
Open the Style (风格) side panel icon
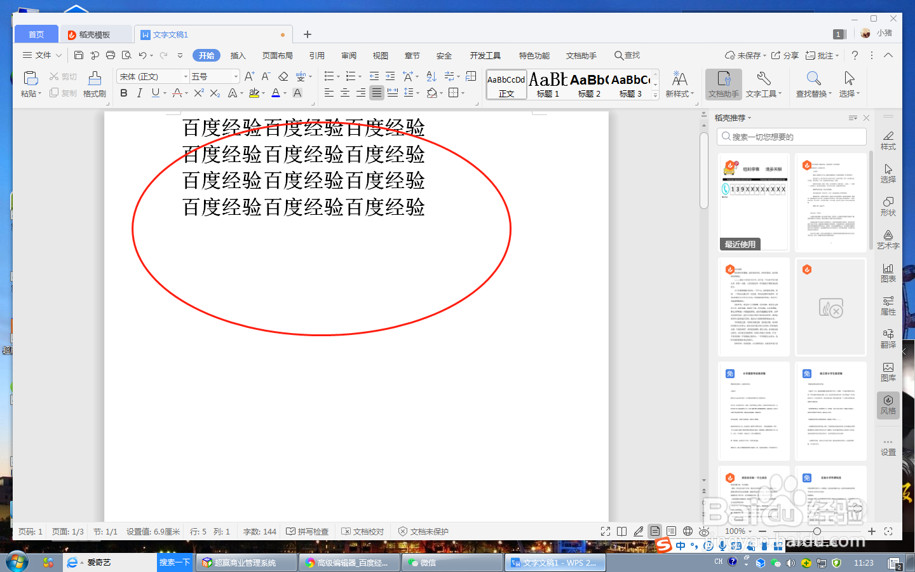point(888,404)
